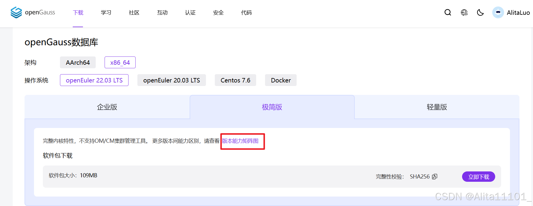Open the 社区 menu
Viewport: 533px width, 206px height.
tap(134, 13)
